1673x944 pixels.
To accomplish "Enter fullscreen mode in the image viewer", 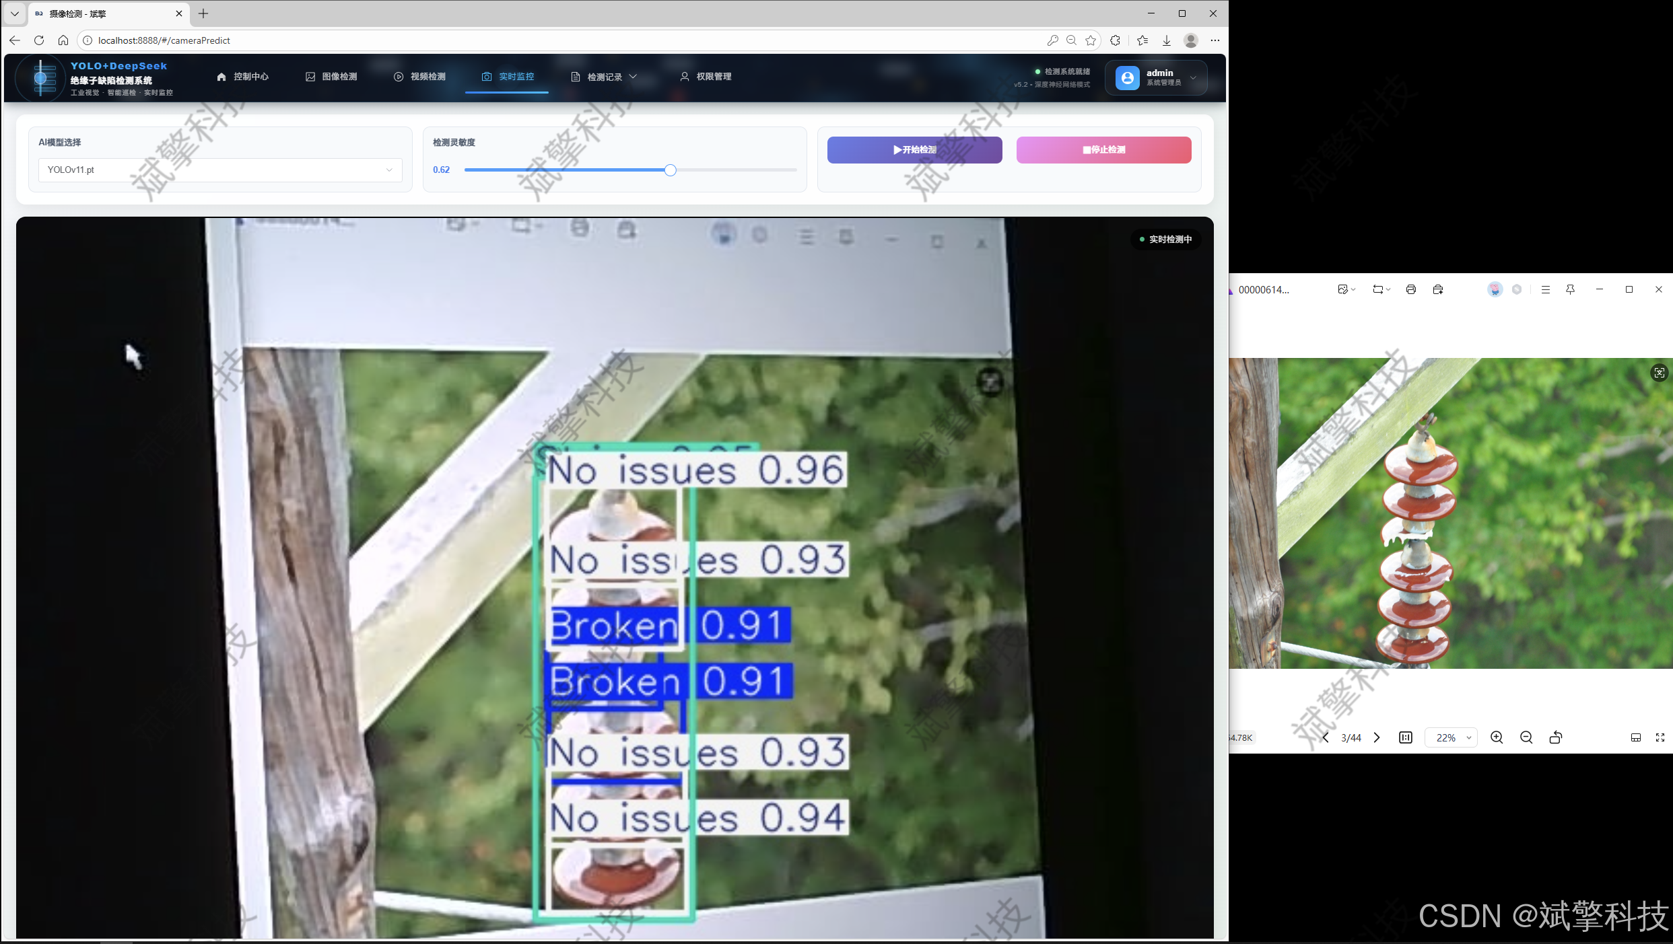I will click(x=1660, y=737).
